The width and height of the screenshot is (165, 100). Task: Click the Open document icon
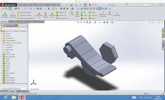(x=67, y=5)
